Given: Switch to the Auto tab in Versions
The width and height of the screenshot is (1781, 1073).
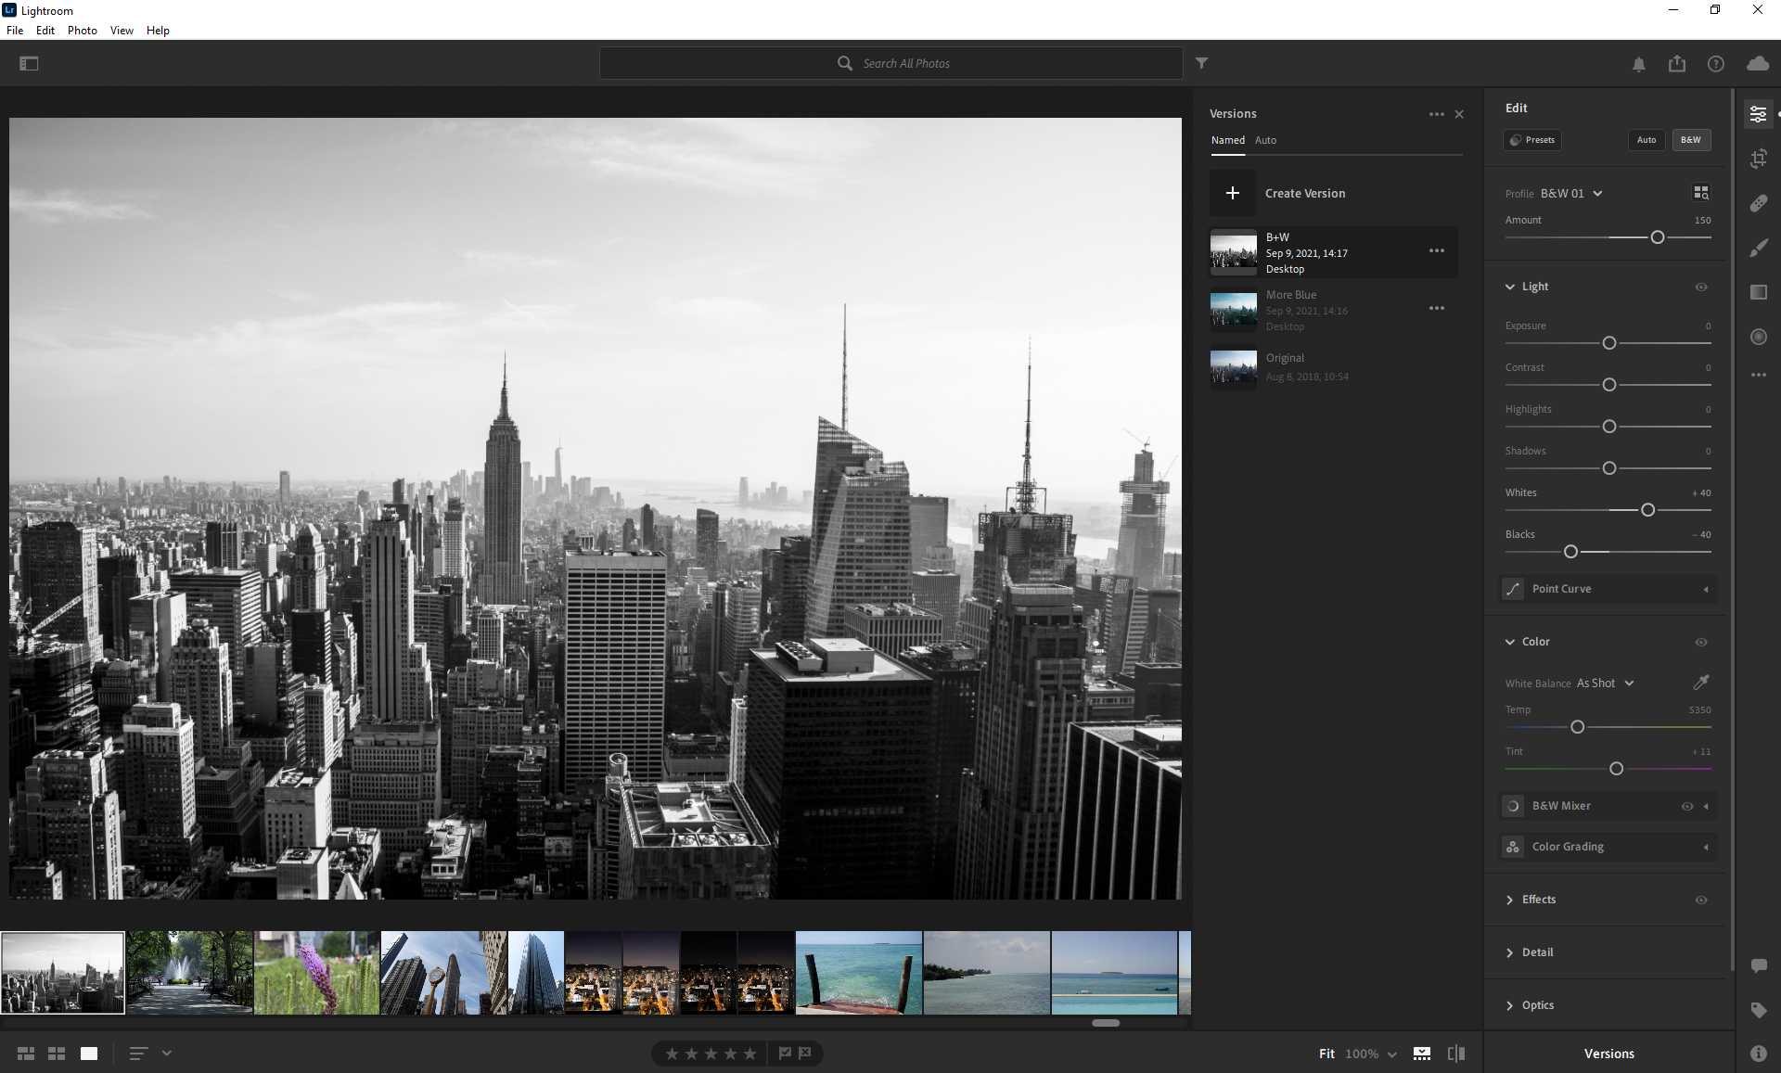Looking at the screenshot, I should [1266, 140].
